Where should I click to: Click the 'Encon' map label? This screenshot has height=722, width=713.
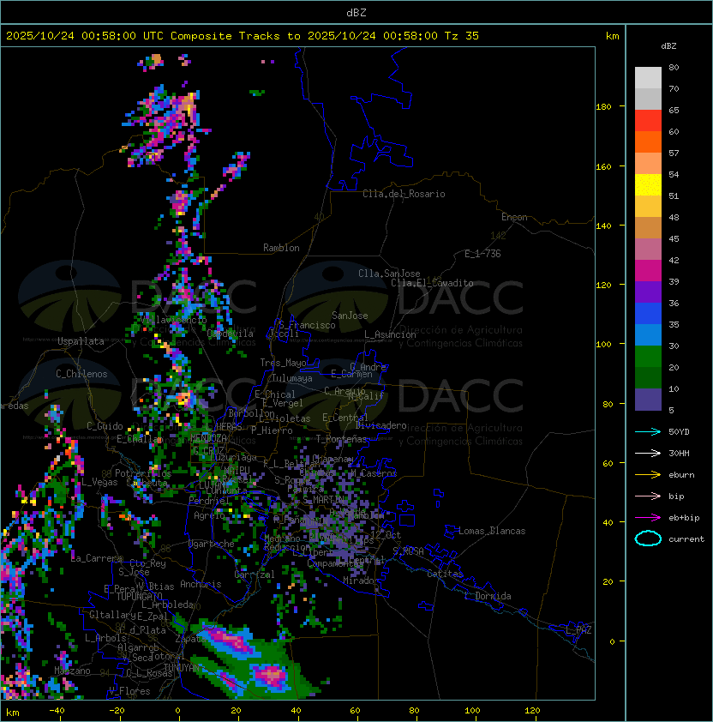[514, 217]
